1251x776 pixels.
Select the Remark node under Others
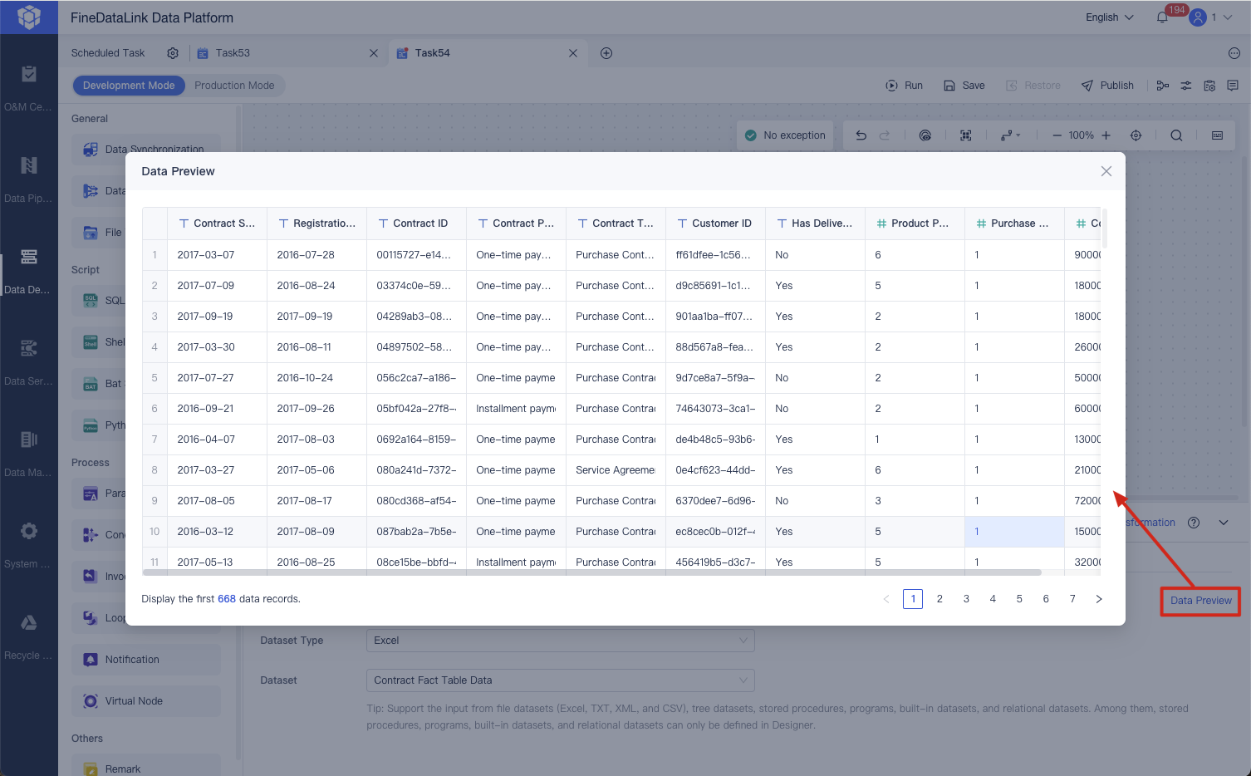pyautogui.click(x=146, y=766)
